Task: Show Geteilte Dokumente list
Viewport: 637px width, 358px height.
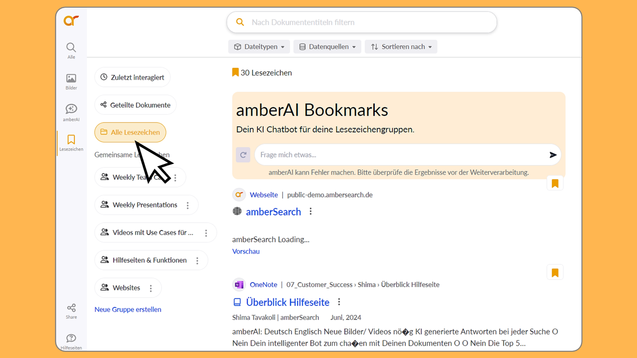Action: coord(136,105)
